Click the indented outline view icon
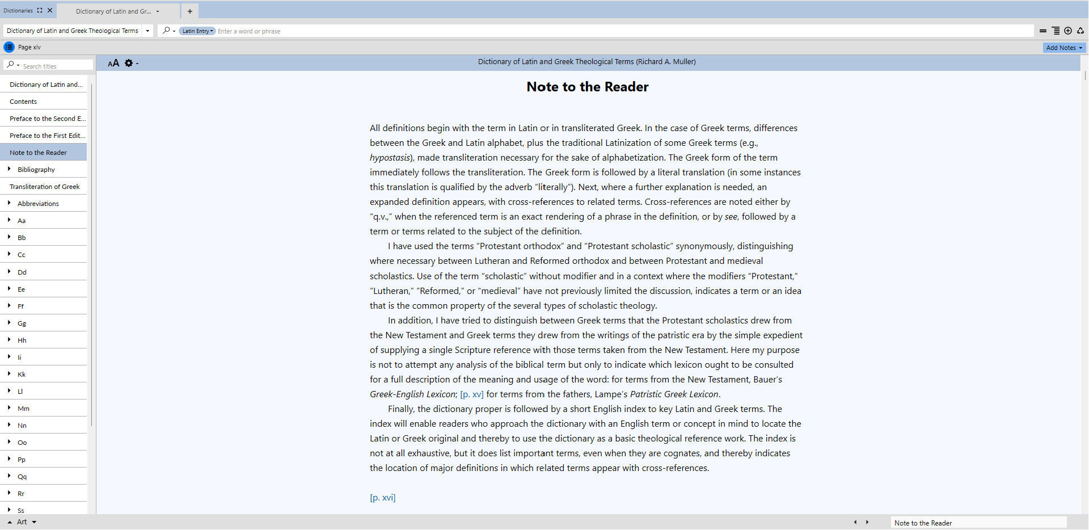 click(1056, 31)
